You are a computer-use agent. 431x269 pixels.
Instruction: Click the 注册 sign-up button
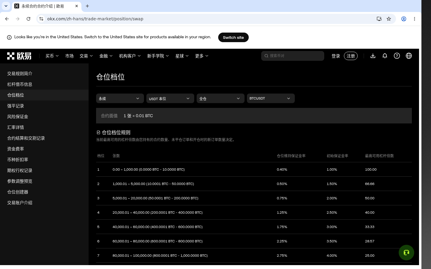click(351, 56)
